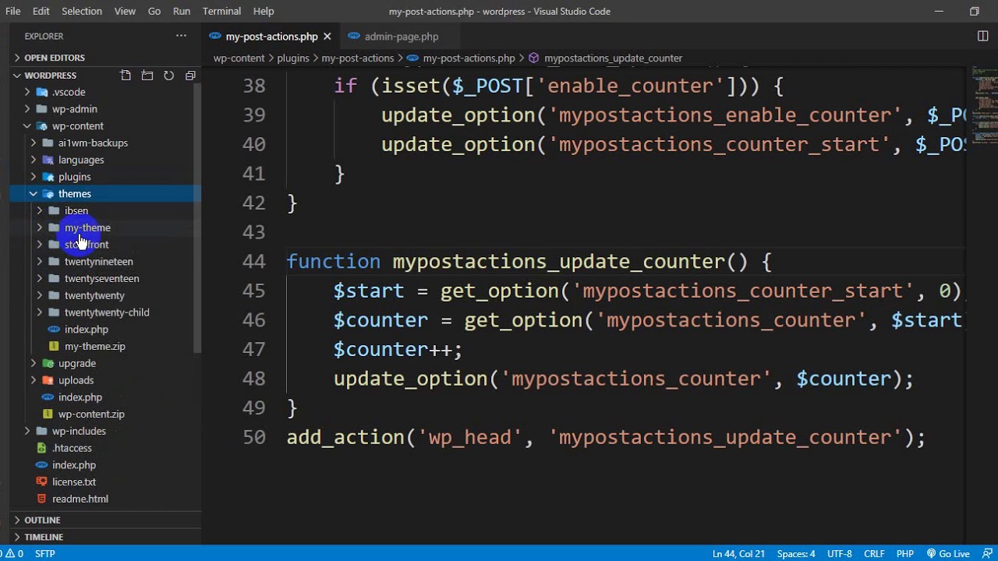
Task: Open the Run menu
Action: click(x=182, y=11)
